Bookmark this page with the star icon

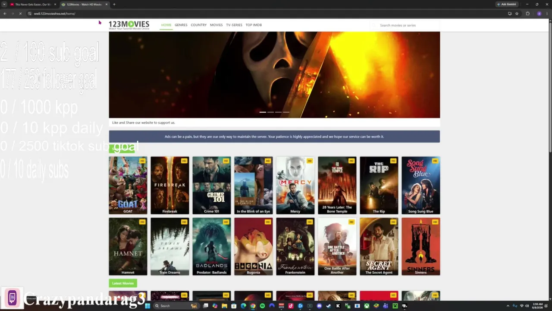click(517, 13)
